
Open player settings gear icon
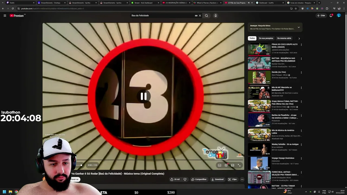click(x=226, y=165)
